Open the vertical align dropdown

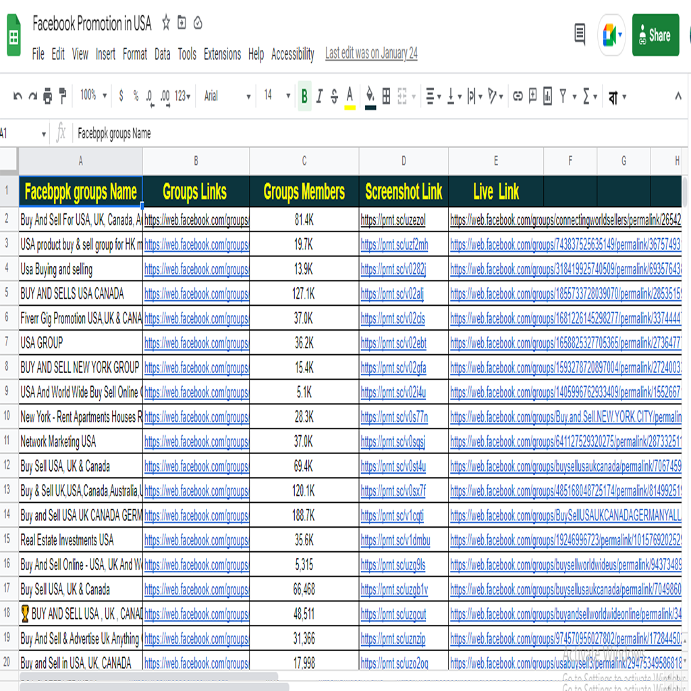tap(454, 96)
